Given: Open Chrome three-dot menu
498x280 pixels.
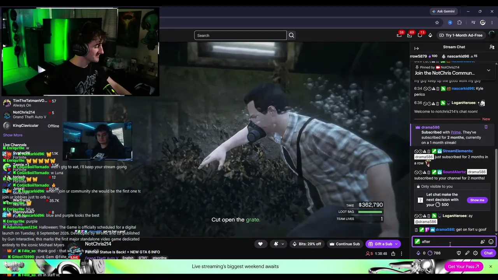Looking at the screenshot, I should (x=492, y=23).
